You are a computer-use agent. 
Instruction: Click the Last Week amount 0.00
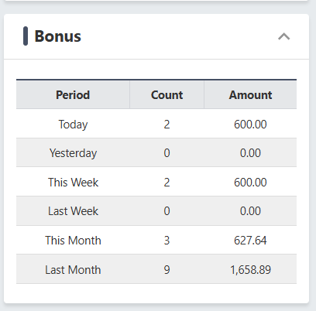point(250,211)
